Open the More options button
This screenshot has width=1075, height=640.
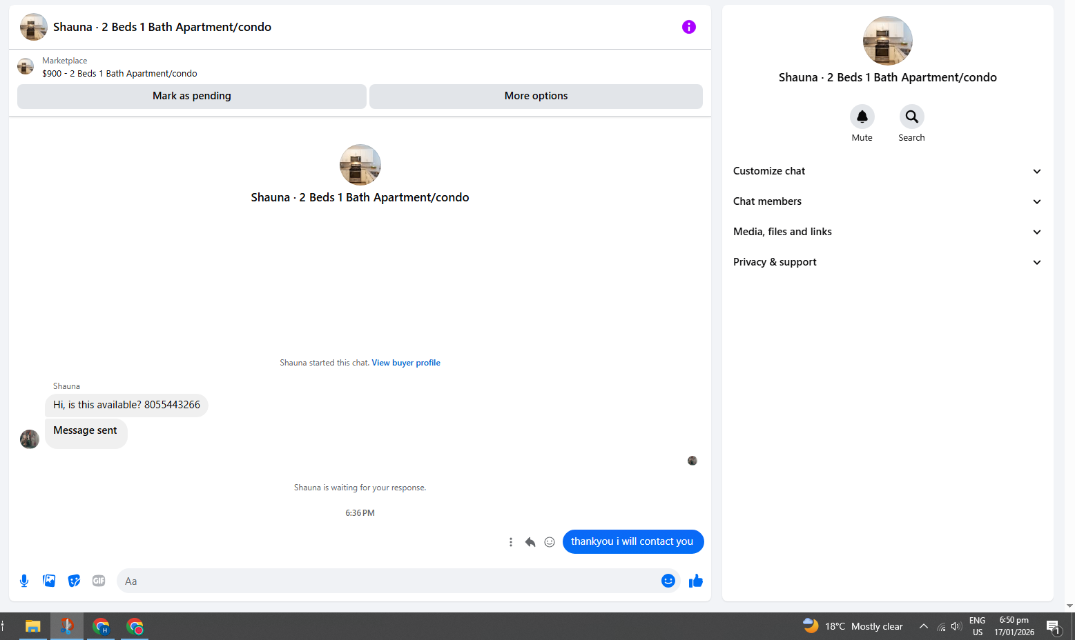536,96
